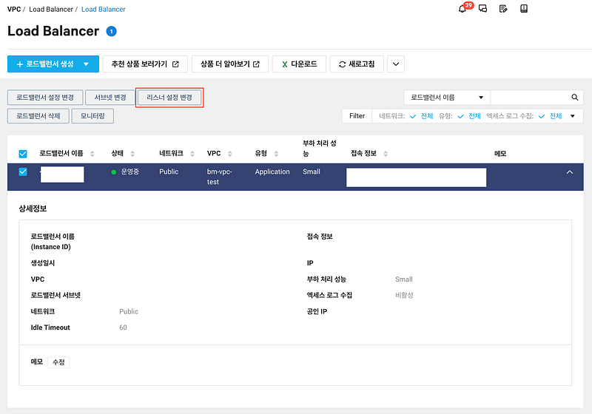Click the Public network cell in row
Screen dimensions: 592x414
coord(169,172)
